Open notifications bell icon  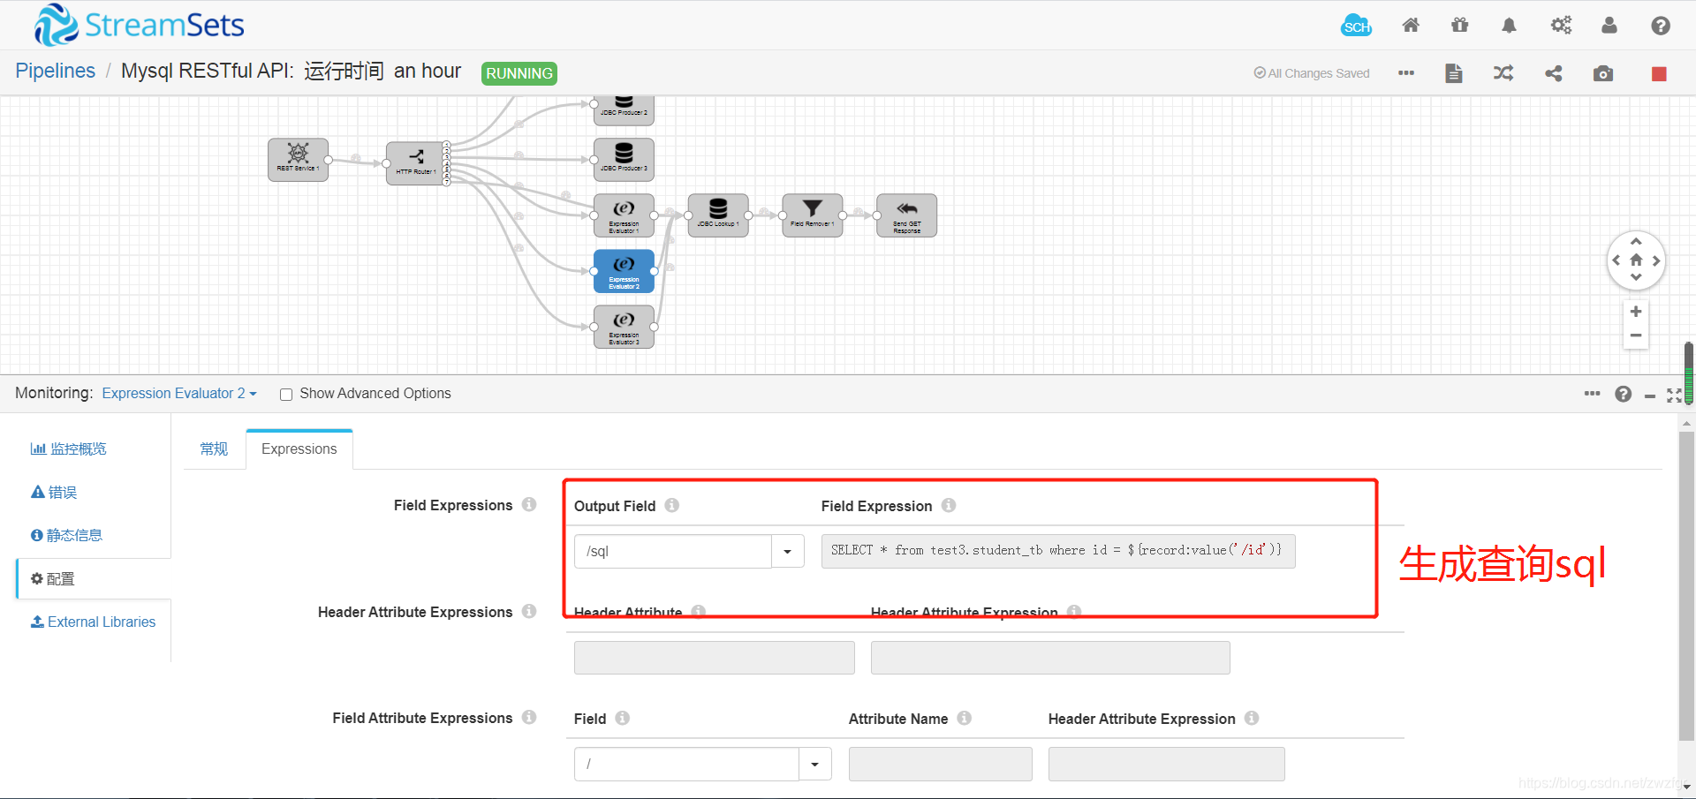[x=1509, y=26]
